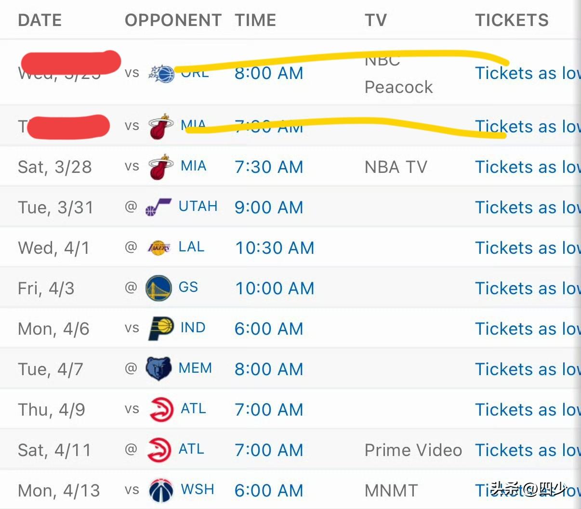This screenshot has height=509, width=581.
Task: Open tickets link for the Tue 4/7 game
Action: point(527,369)
